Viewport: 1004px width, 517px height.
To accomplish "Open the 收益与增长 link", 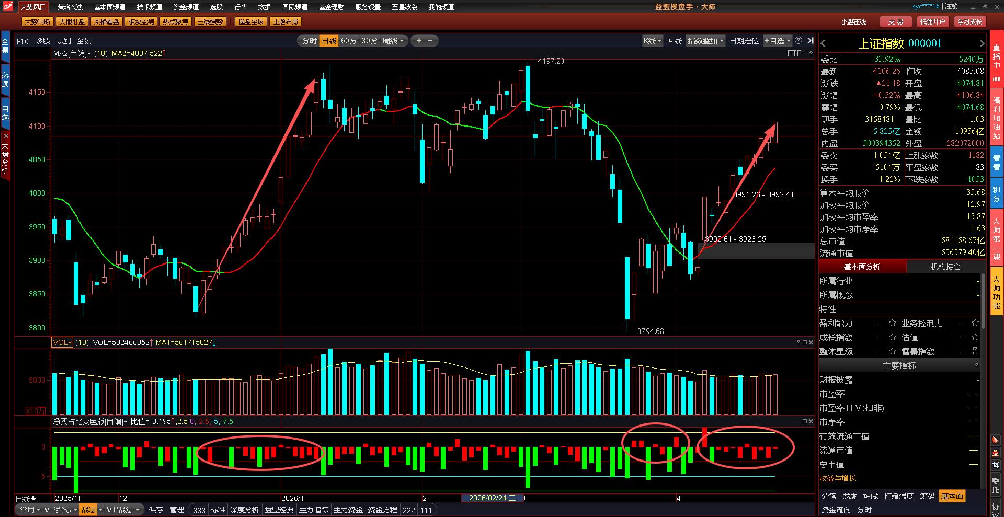I will [838, 478].
